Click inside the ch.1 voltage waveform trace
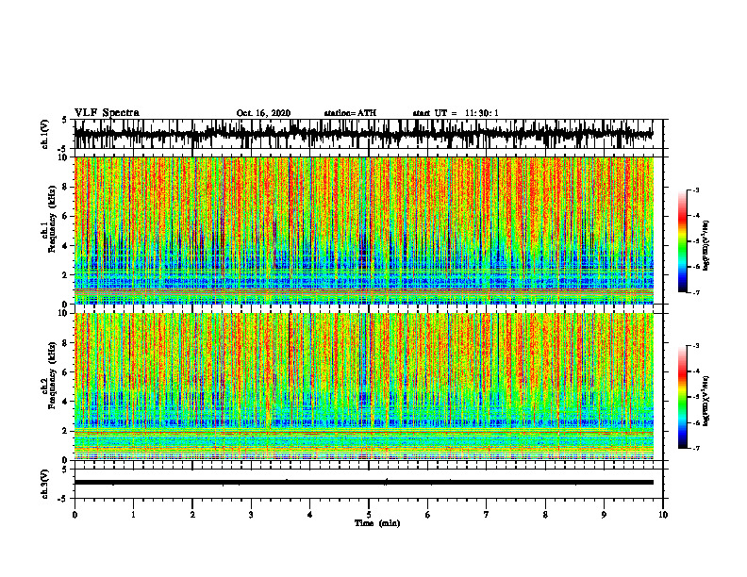 (363, 134)
